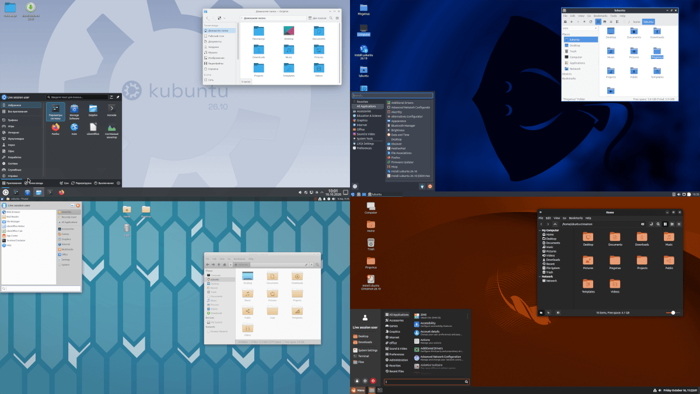This screenshot has width=700, height=394.
Task: Open Nemo Go menu
Action: tap(565, 218)
